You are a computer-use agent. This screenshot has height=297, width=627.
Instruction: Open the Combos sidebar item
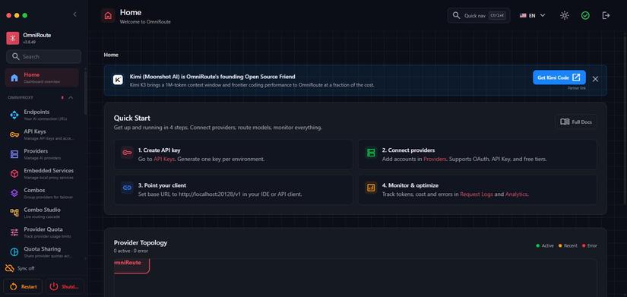(x=42, y=194)
